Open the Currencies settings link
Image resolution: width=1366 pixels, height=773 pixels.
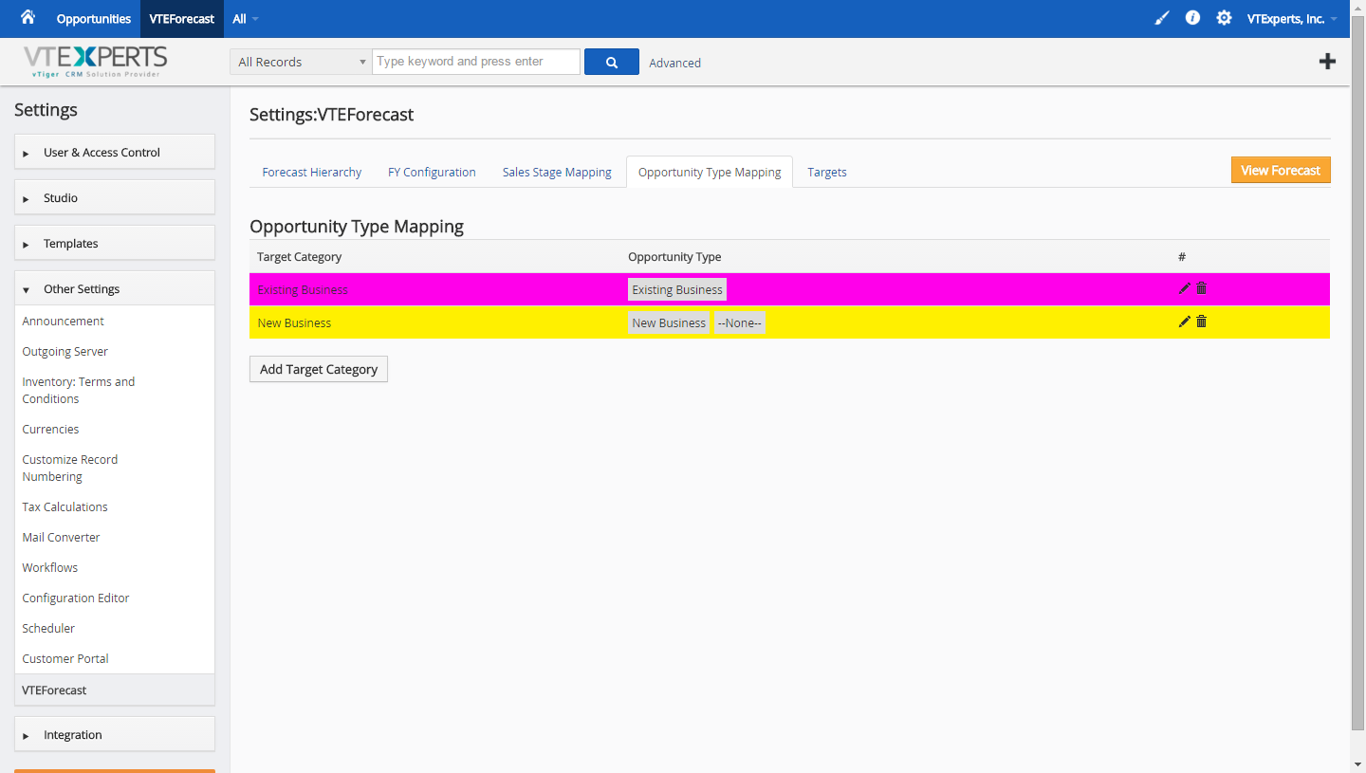50,429
